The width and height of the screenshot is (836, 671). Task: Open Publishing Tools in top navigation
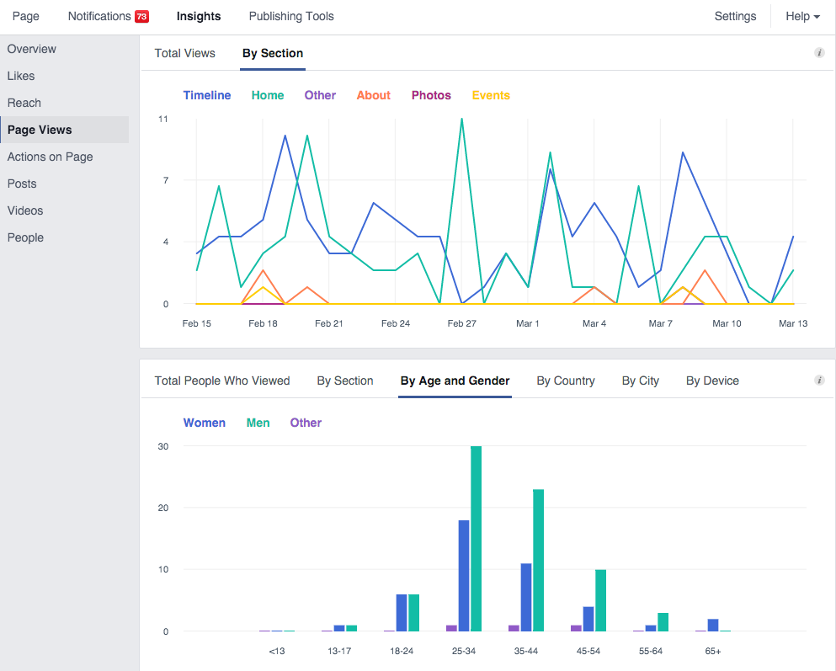[x=291, y=16]
